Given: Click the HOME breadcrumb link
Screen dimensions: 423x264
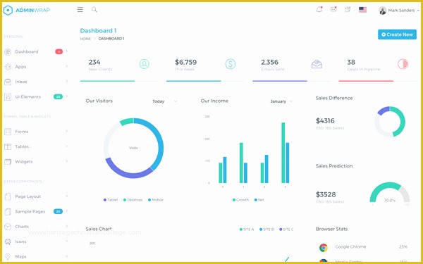Looking at the screenshot, I should coord(85,39).
